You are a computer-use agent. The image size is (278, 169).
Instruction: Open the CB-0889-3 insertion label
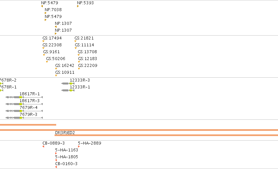(54, 143)
